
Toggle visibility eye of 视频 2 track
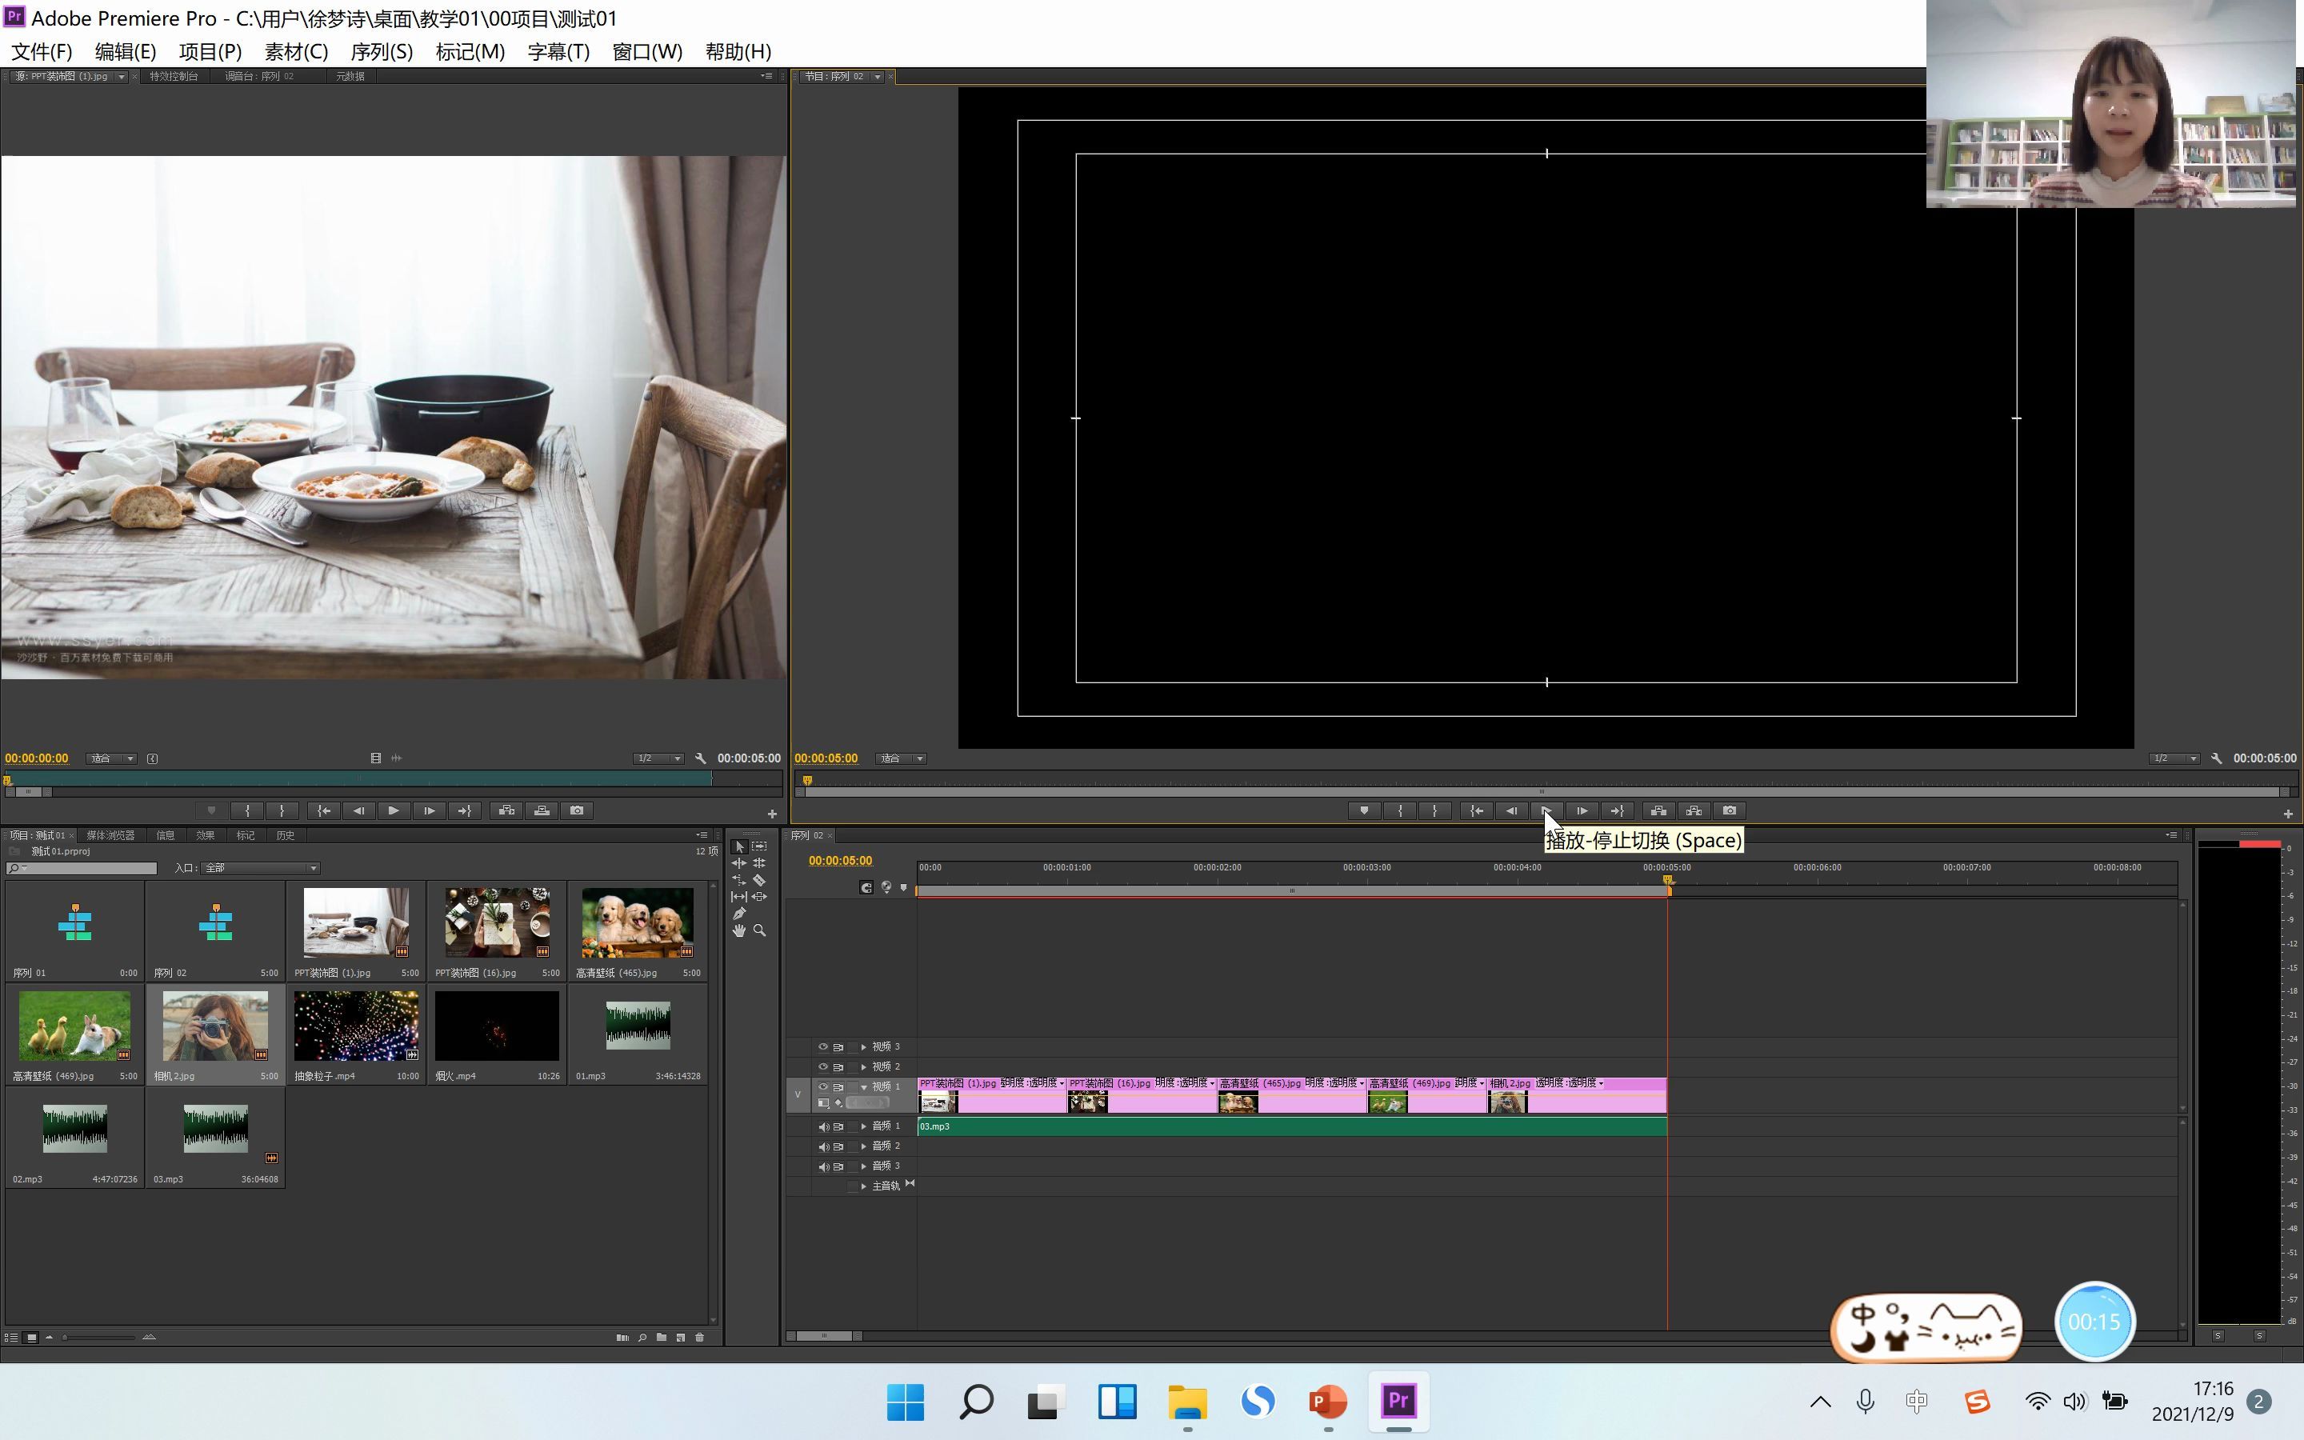coord(823,1068)
